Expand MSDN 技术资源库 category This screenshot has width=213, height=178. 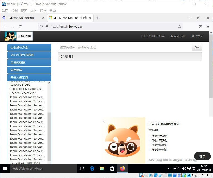29,55
